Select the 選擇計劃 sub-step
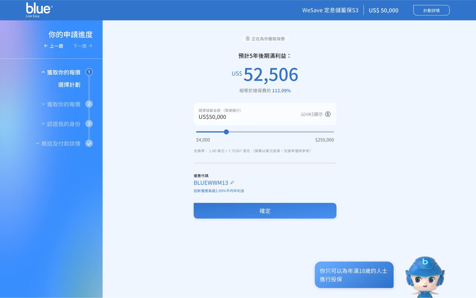This screenshot has height=298, width=476. (x=69, y=85)
